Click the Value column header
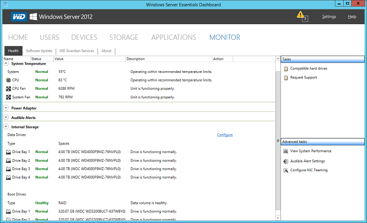This screenshot has width=367, height=223. tap(90, 59)
